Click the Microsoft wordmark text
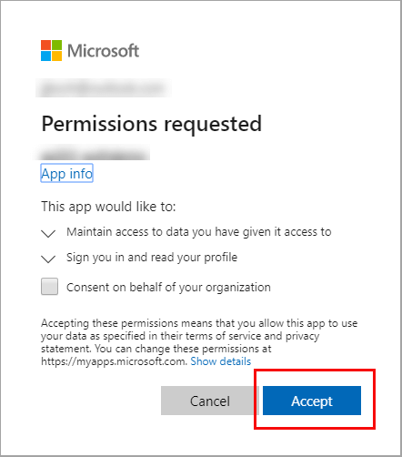The height and width of the screenshot is (457, 402). 103,51
